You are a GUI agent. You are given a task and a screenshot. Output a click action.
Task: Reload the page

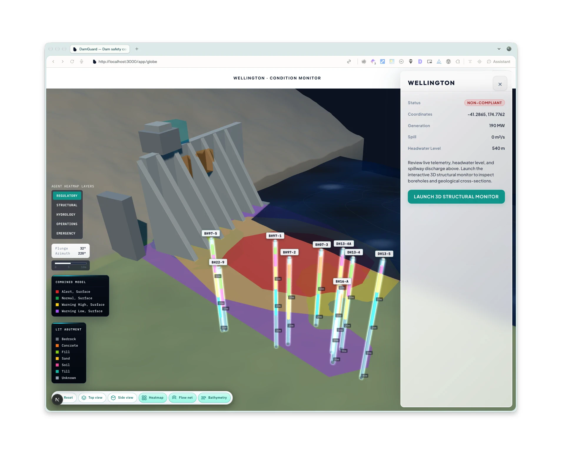tap(72, 61)
